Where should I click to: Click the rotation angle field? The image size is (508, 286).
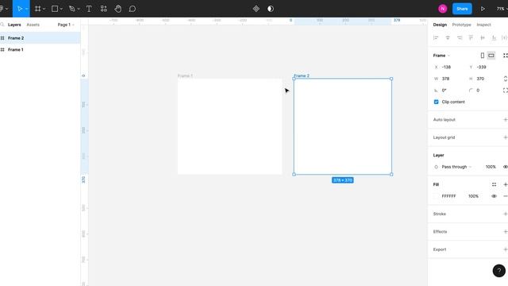tap(448, 91)
